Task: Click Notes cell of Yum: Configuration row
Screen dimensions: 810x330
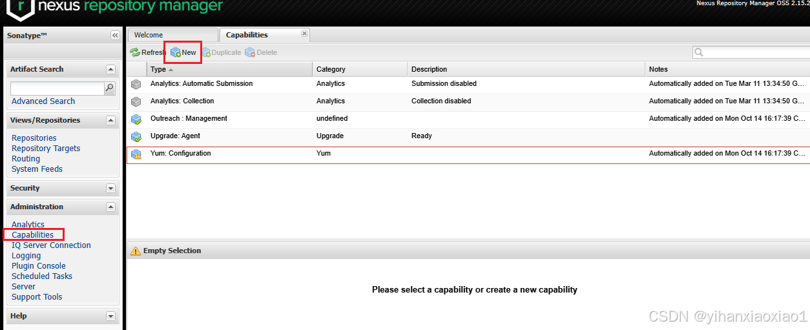Action: (727, 154)
